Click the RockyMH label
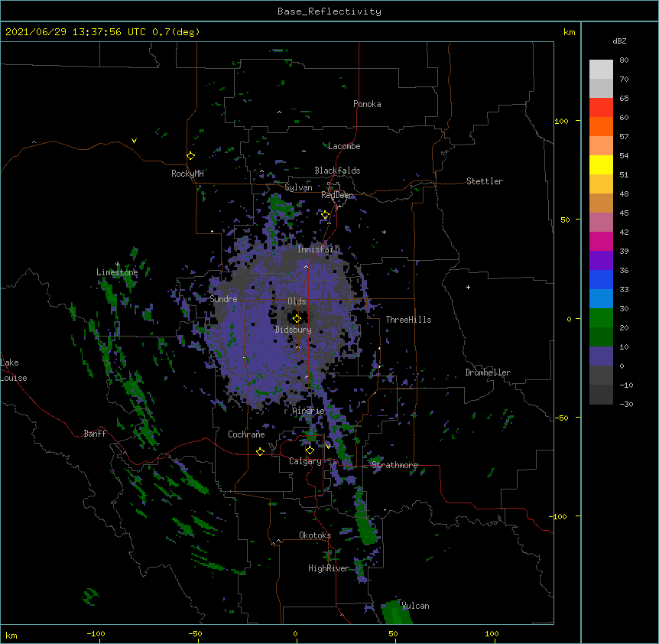 tap(187, 174)
